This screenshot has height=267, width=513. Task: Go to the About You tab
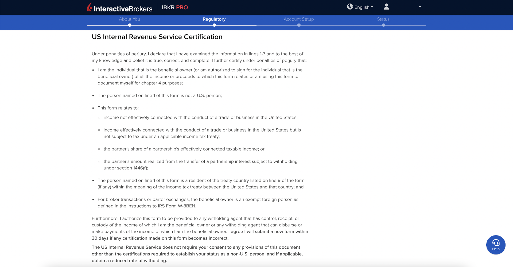(130, 19)
